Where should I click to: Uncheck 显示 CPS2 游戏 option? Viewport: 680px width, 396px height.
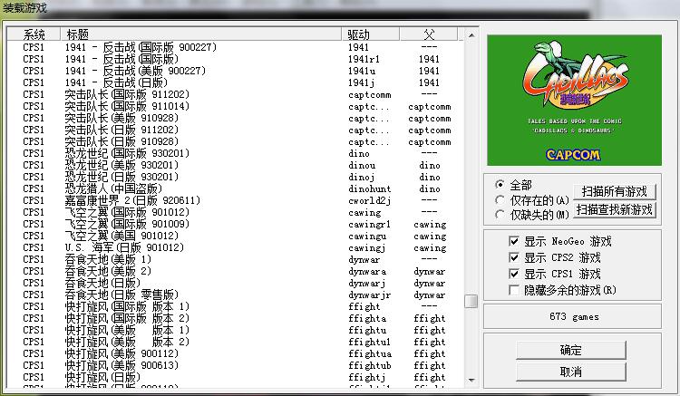pos(515,257)
